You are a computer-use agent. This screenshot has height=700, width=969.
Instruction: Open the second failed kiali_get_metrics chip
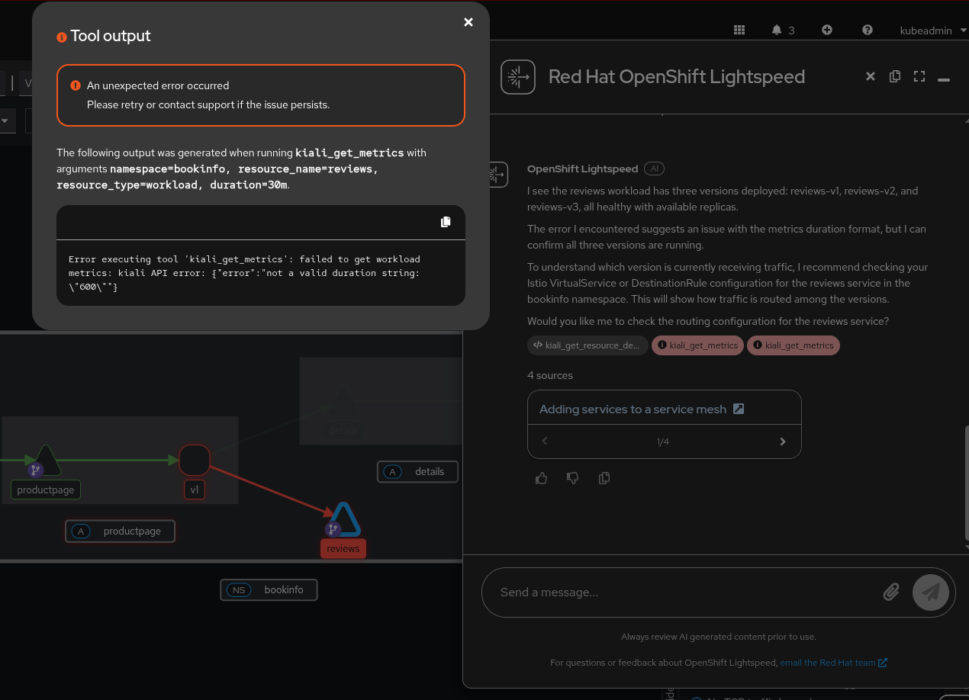click(x=794, y=345)
